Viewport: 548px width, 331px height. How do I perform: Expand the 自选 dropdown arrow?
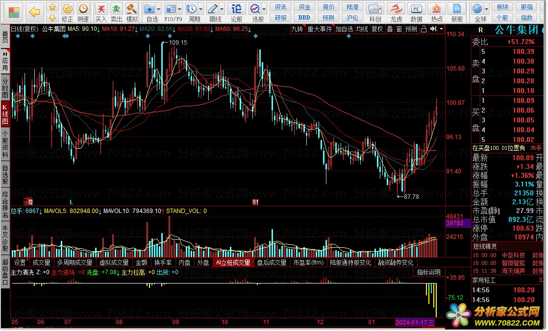point(159,9)
